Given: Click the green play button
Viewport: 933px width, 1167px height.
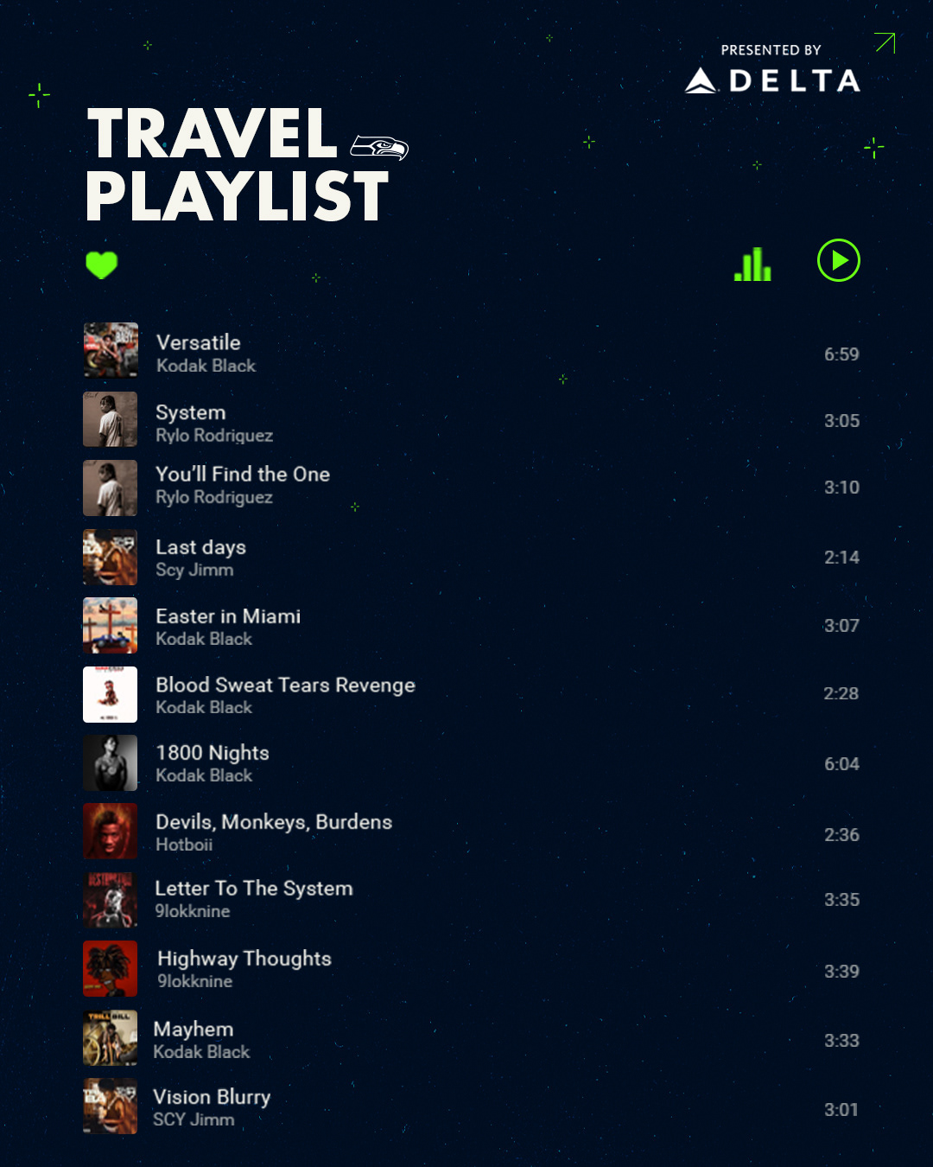Looking at the screenshot, I should coord(838,260).
